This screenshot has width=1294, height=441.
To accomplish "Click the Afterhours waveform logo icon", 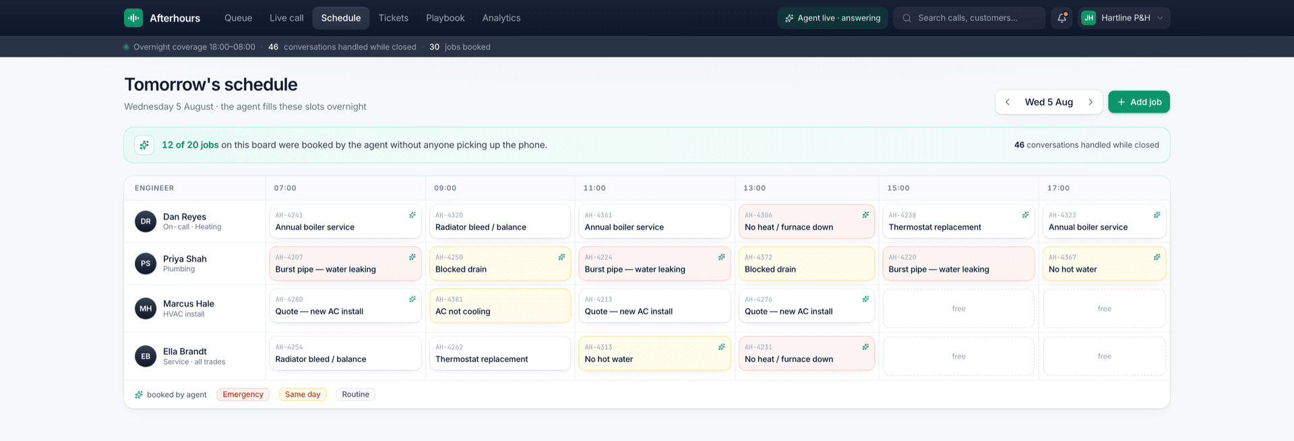I will point(133,18).
